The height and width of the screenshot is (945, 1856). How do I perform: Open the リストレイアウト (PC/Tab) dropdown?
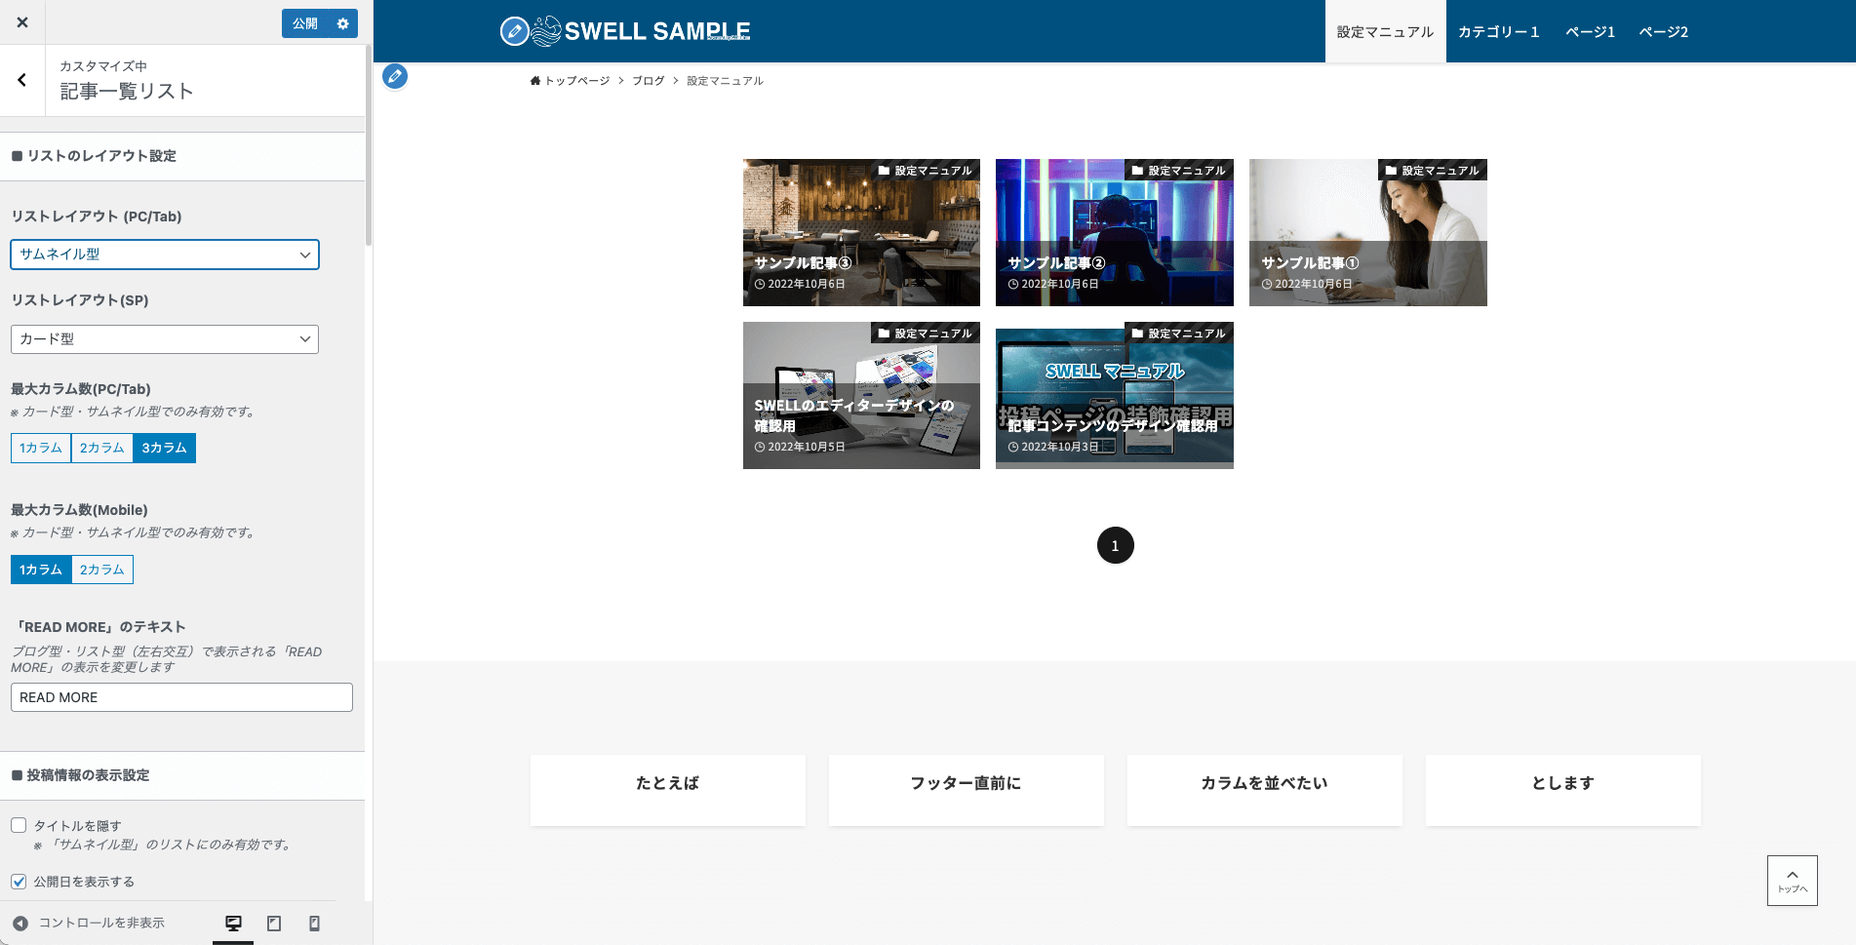(x=164, y=255)
